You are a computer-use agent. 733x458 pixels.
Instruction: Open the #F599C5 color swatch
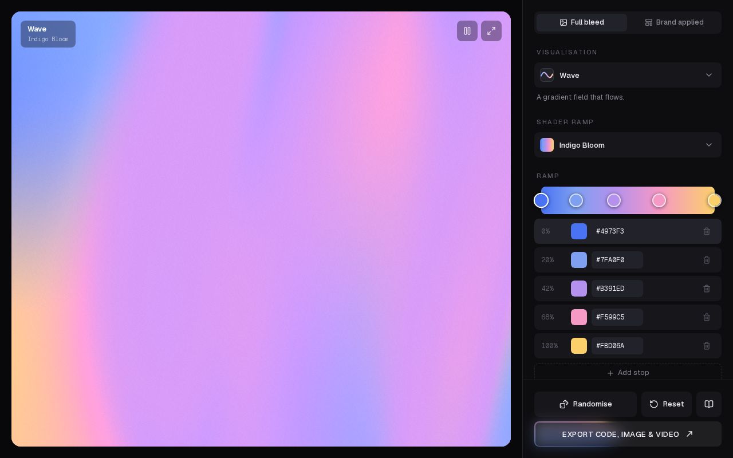click(x=579, y=317)
